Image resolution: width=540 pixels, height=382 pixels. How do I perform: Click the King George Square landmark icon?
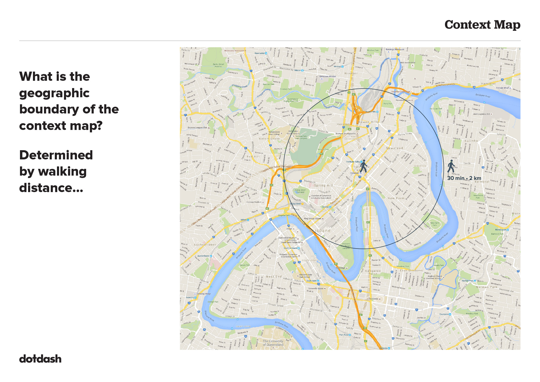pos(323,219)
